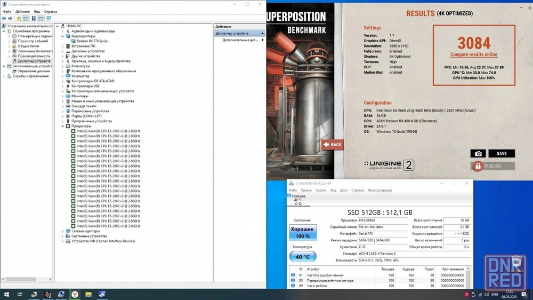
Task: Collapse the Видеоадаптеры node
Action: pyautogui.click(x=62, y=36)
